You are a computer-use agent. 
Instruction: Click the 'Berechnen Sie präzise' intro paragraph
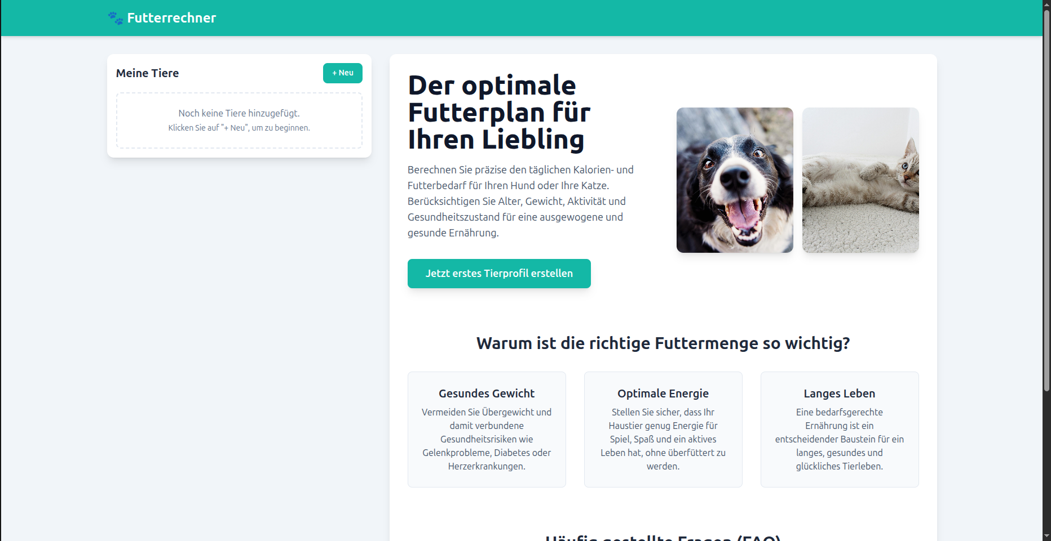coord(520,201)
